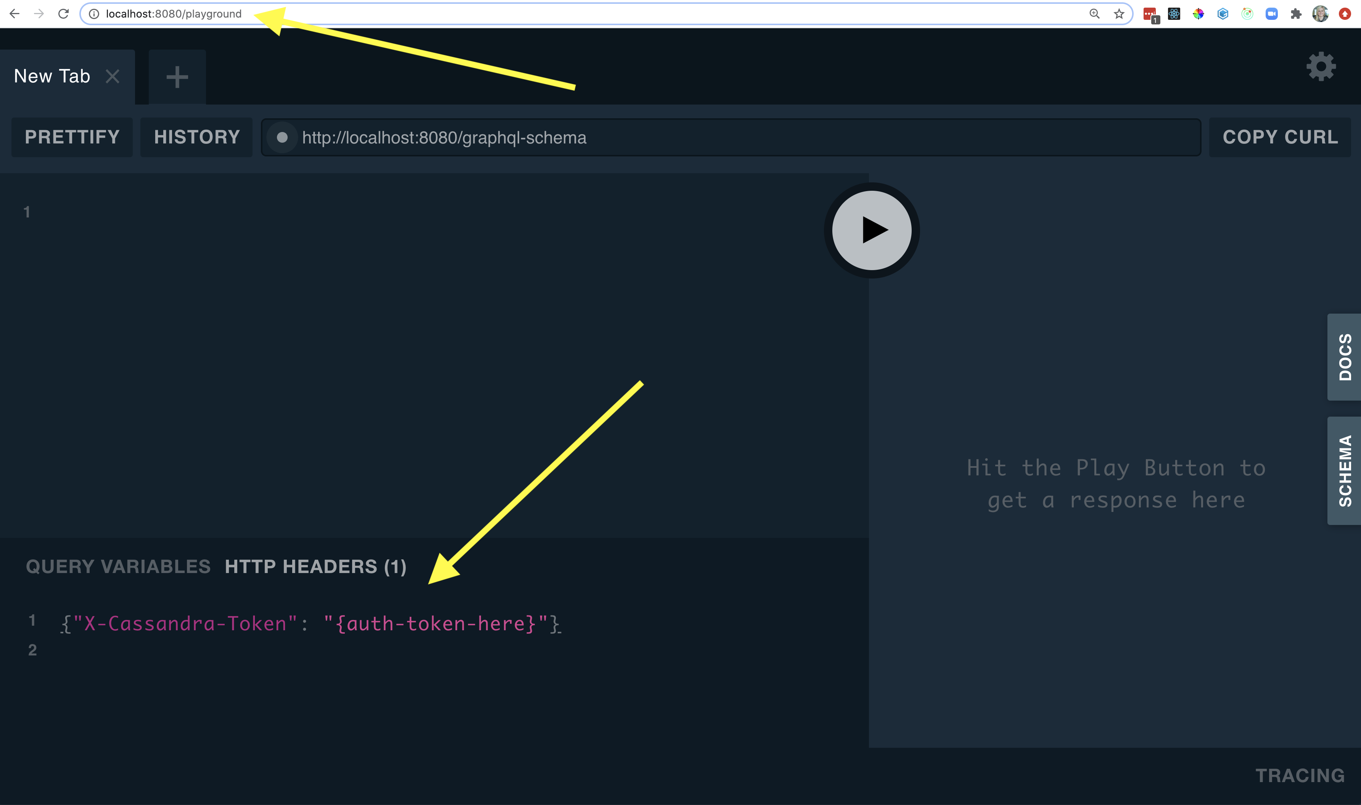Add a new Playground tab

[x=177, y=76]
